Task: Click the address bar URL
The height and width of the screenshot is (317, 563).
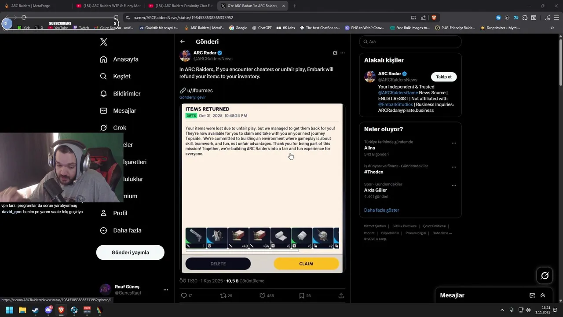Action: pos(183,18)
